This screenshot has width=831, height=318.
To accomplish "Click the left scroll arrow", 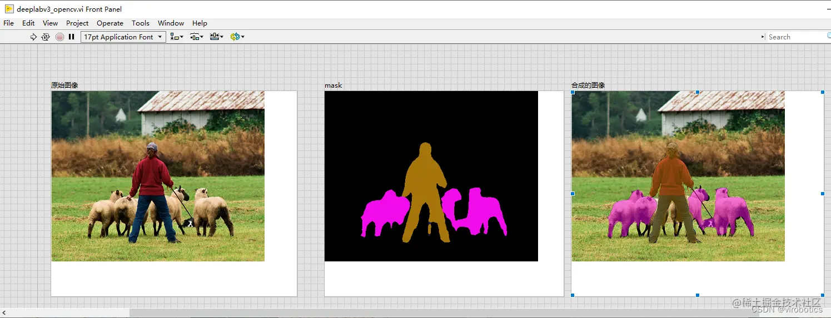I will click(x=4, y=313).
